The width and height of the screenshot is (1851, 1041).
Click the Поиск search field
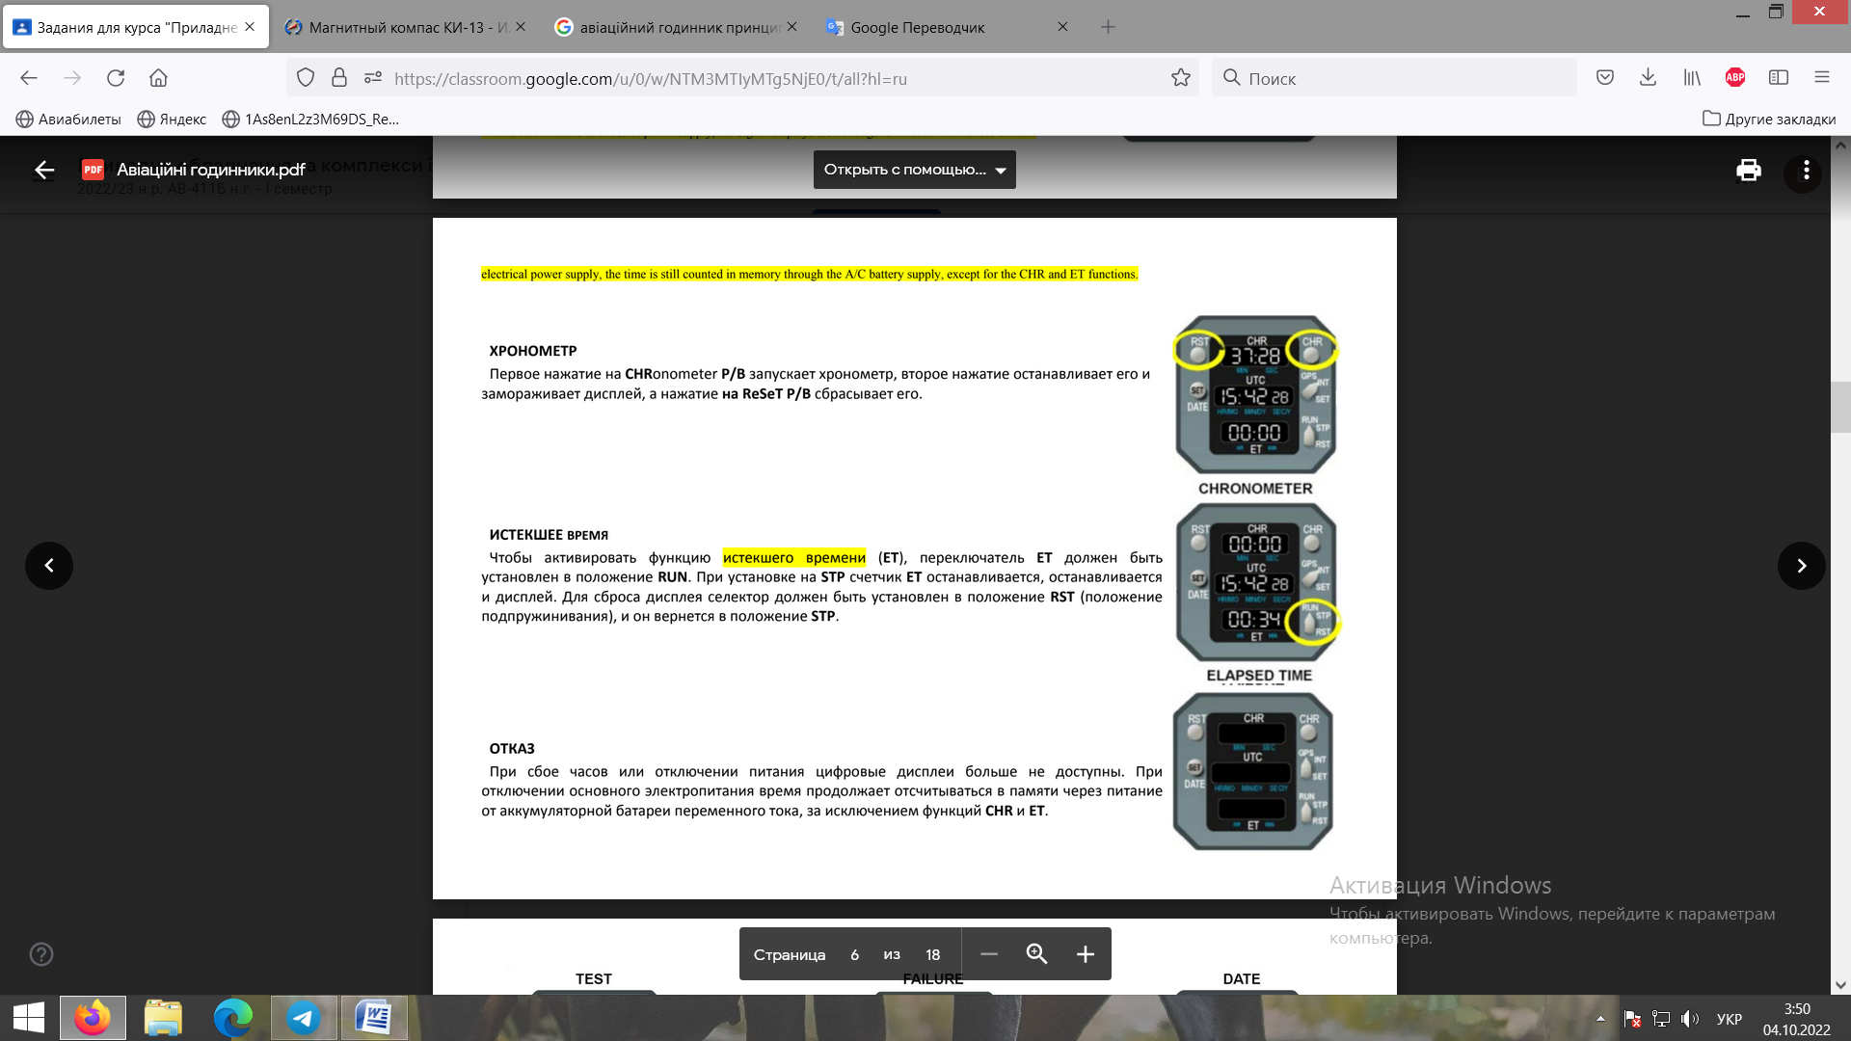click(1394, 78)
